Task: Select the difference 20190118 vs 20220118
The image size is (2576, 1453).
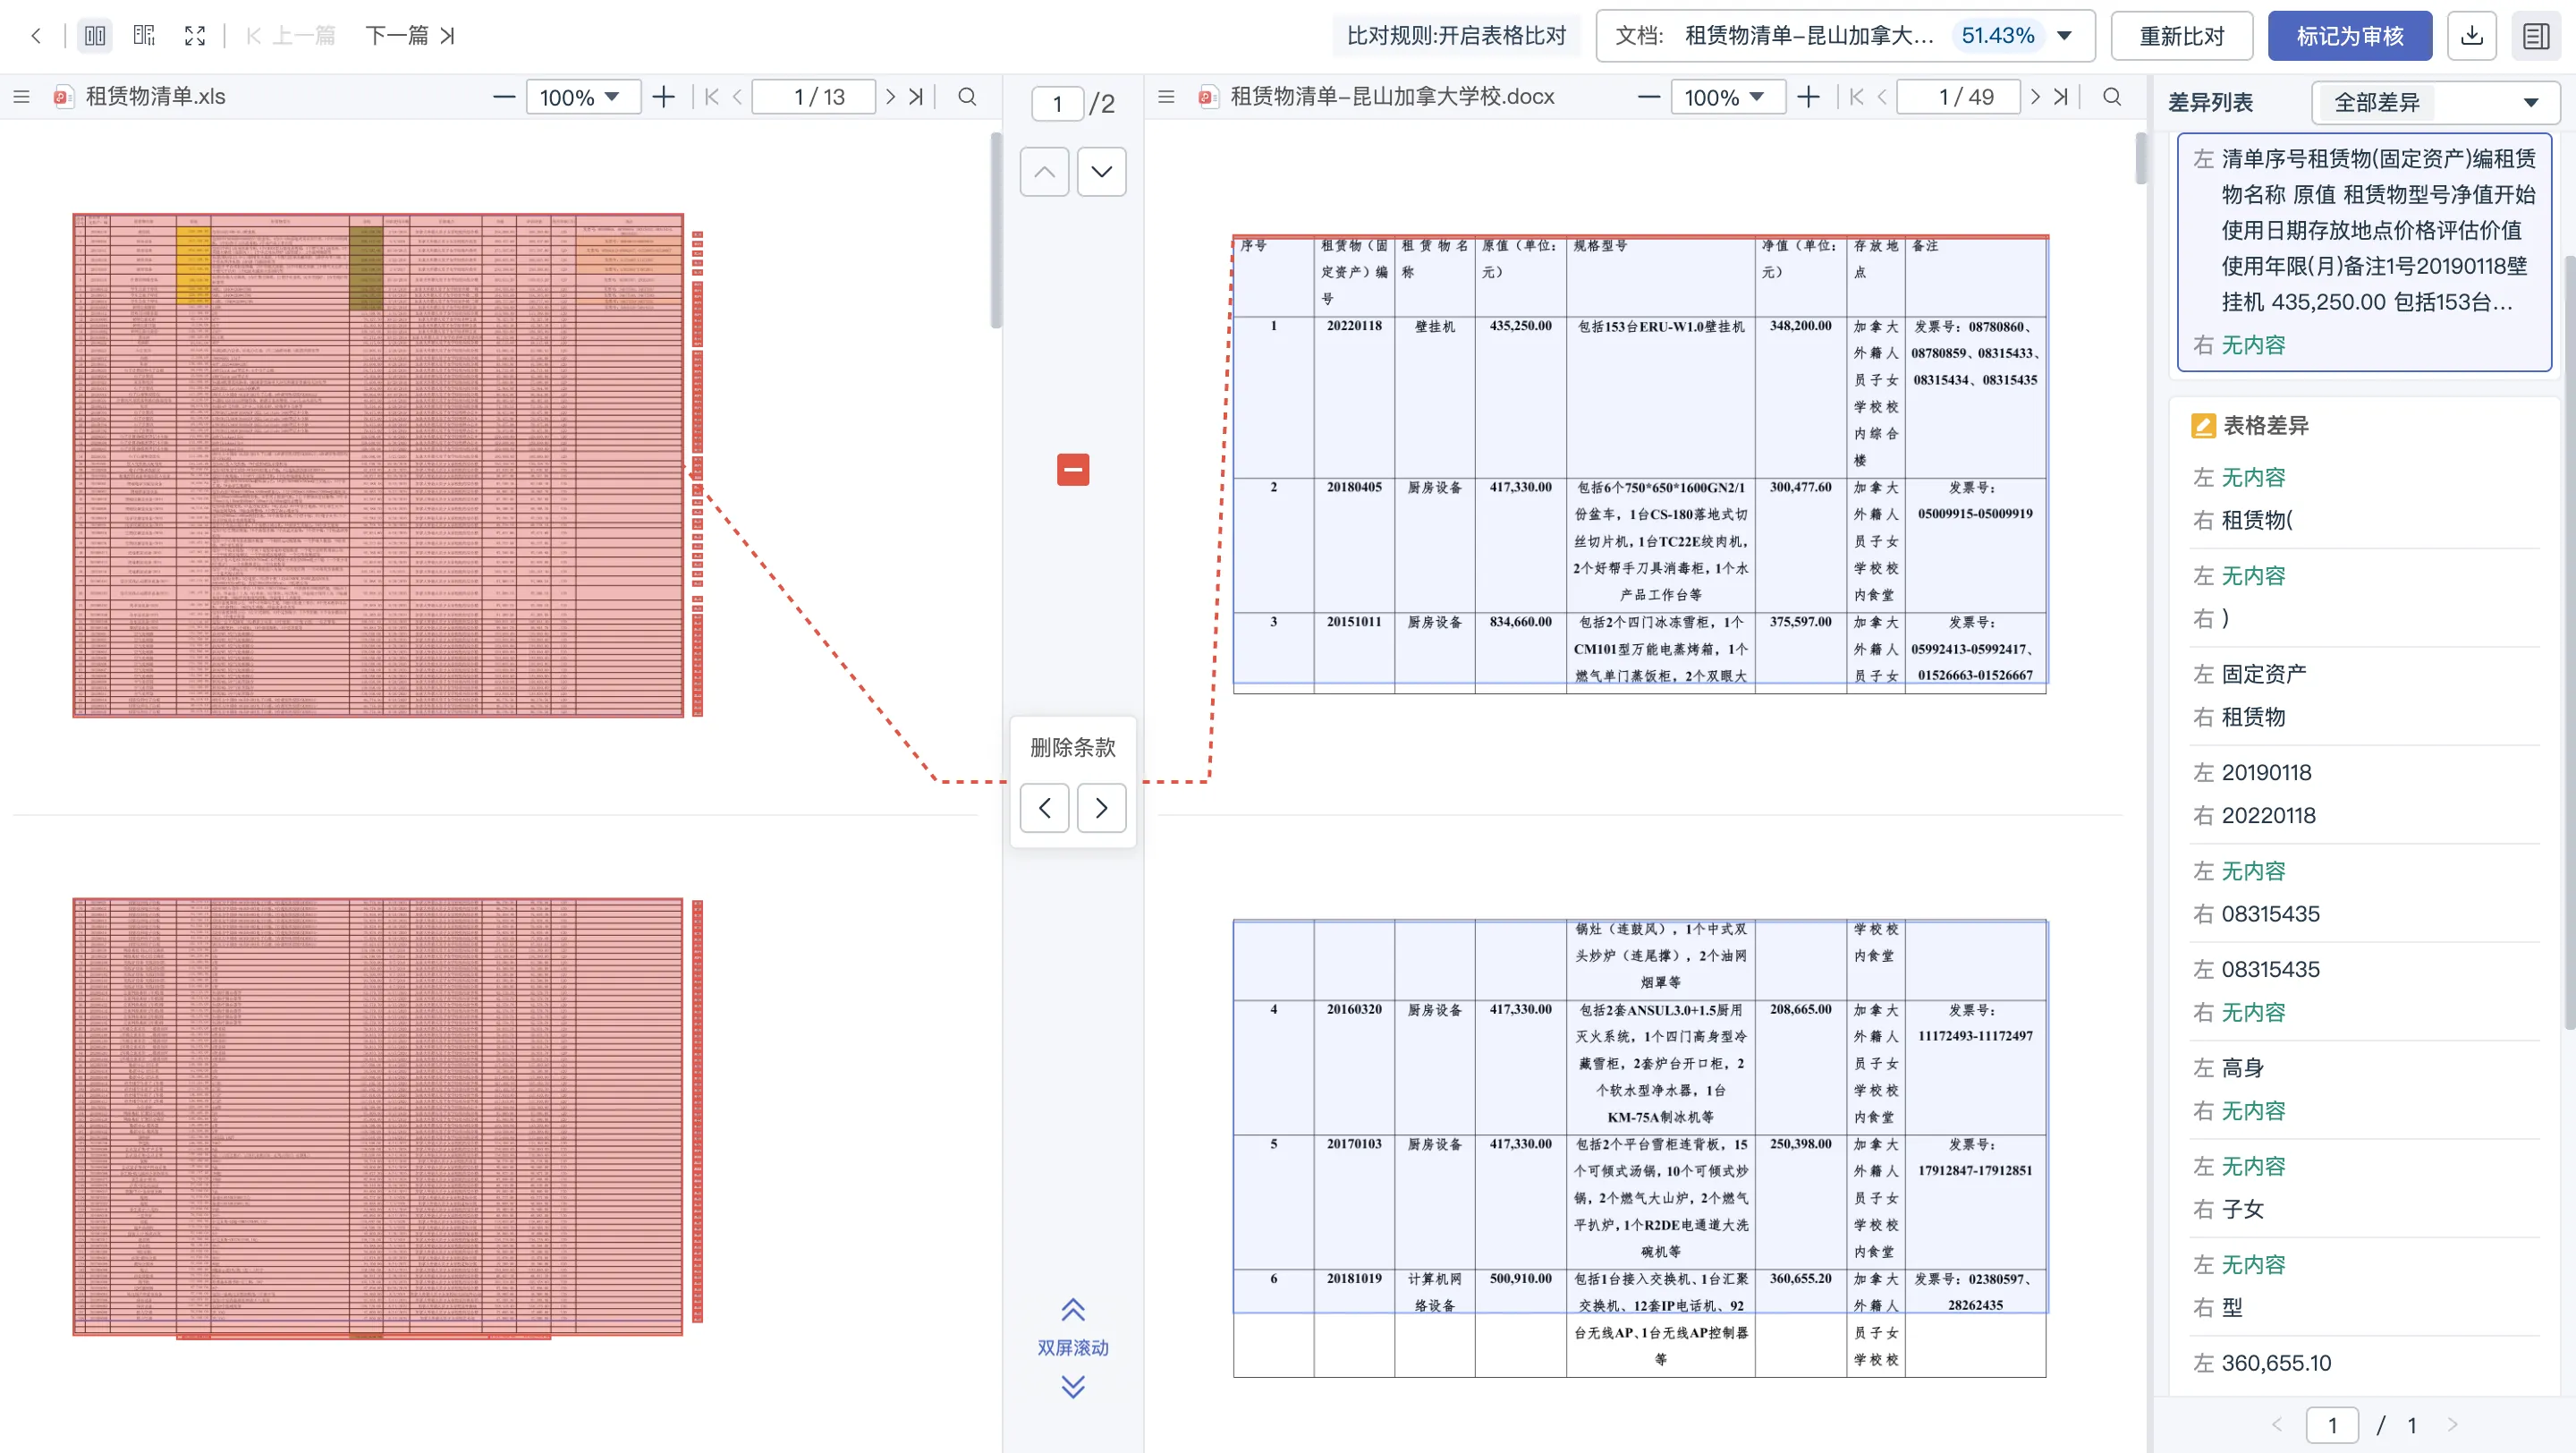Action: [2364, 794]
